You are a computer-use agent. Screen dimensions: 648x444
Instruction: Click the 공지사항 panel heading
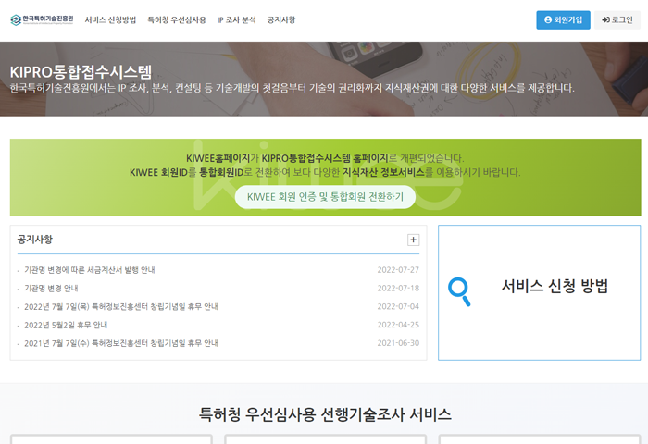[x=35, y=240]
